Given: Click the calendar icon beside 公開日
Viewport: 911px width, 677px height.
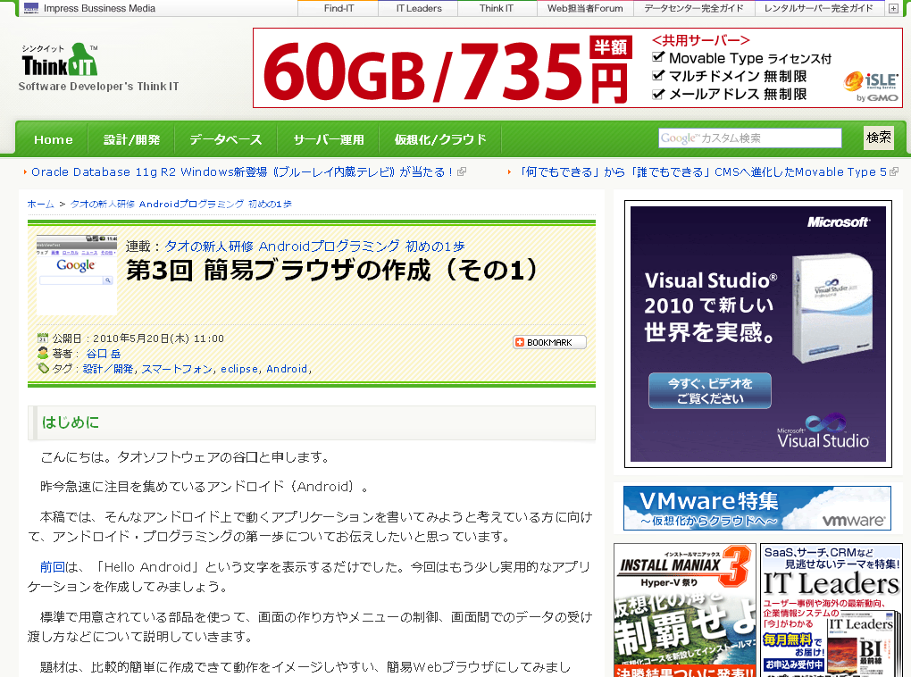Looking at the screenshot, I should tap(42, 338).
